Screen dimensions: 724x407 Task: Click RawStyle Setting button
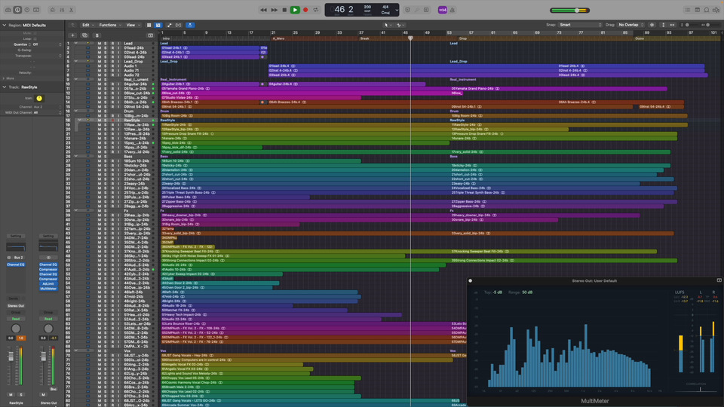tap(16, 236)
